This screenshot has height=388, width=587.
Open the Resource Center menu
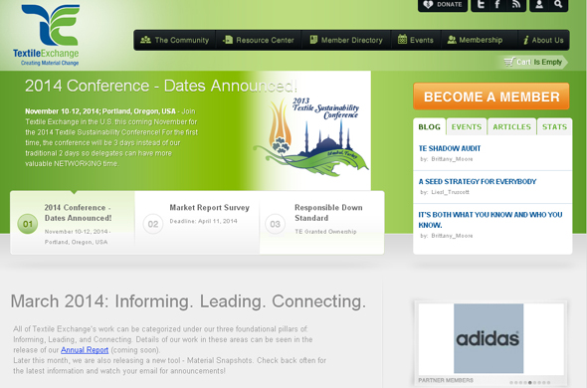coord(259,40)
